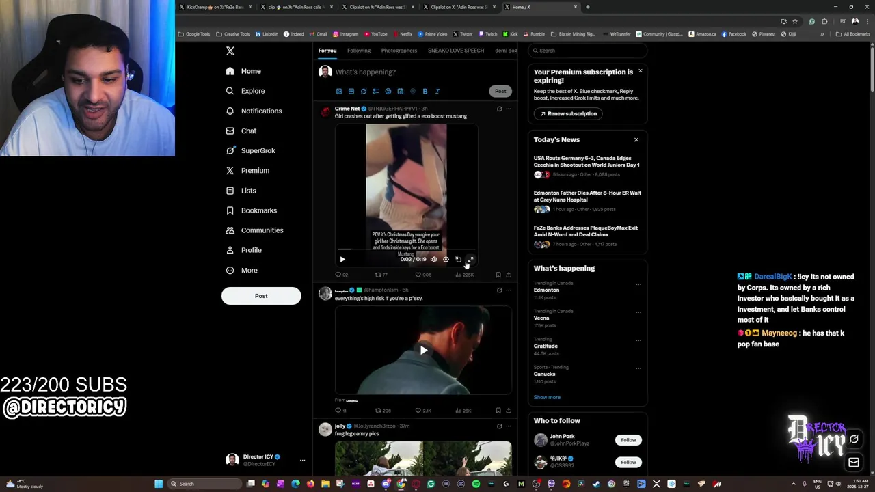The image size is (875, 492).
Task: Open more options on jolly post
Action: [509, 426]
